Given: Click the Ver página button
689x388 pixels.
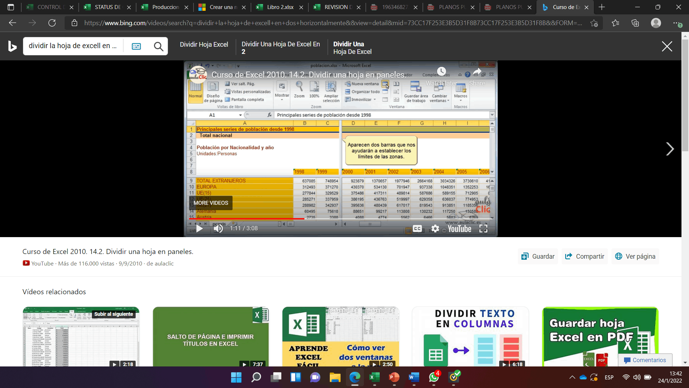Looking at the screenshot, I should tap(635, 256).
